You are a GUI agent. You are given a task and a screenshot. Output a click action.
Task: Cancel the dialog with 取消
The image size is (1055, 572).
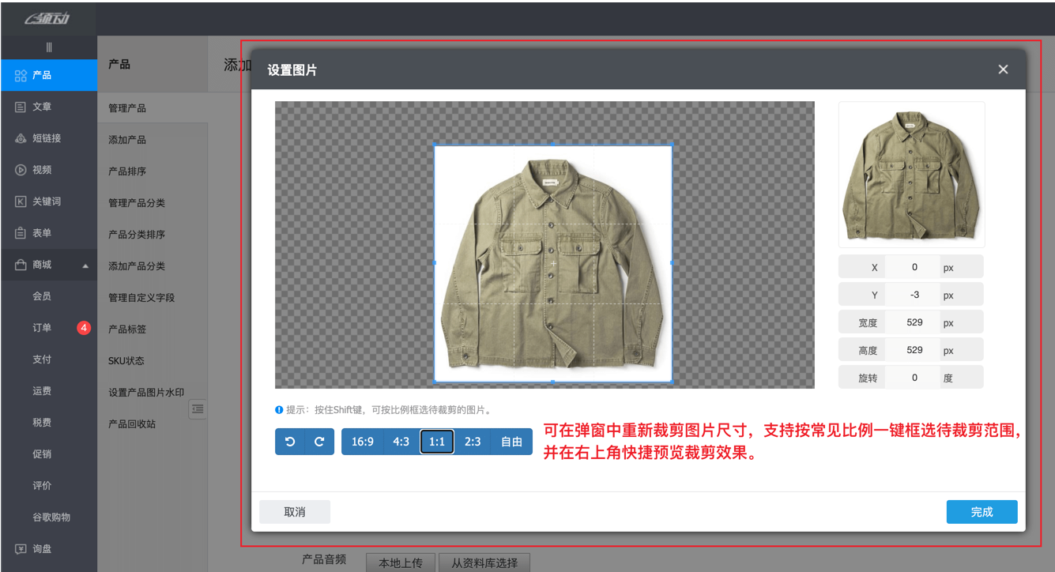click(x=294, y=512)
